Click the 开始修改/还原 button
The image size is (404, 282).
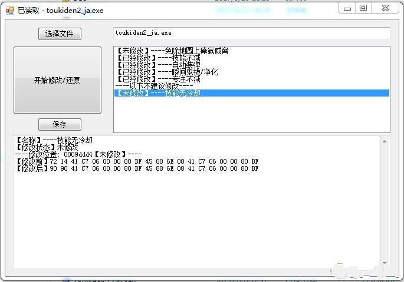57,80
